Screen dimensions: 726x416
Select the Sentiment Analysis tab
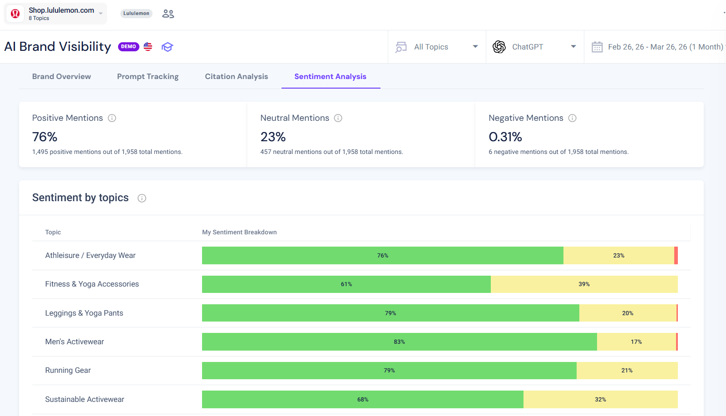tap(331, 76)
